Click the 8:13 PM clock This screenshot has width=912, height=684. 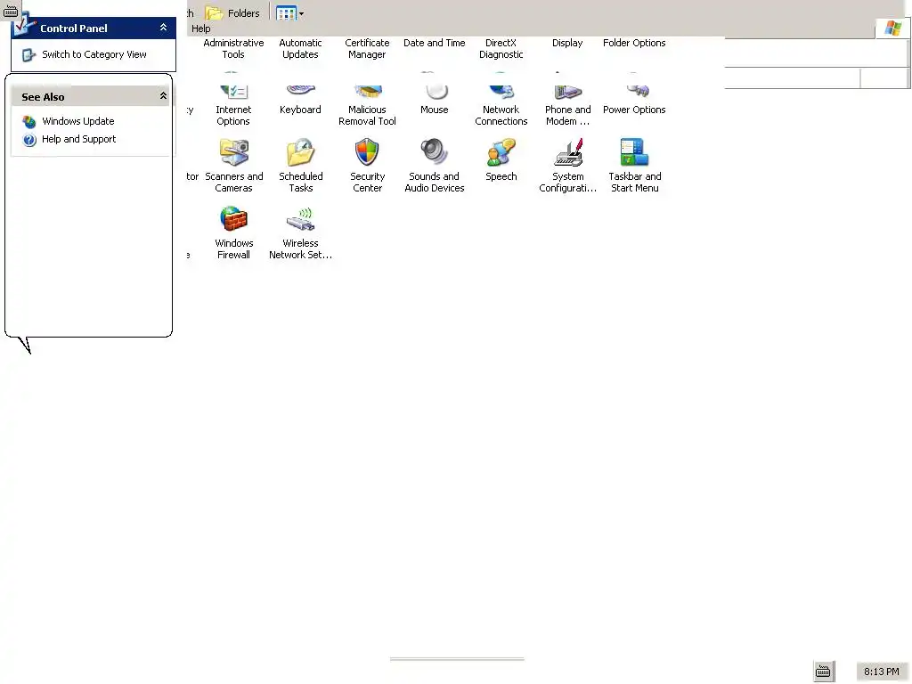coord(881,672)
